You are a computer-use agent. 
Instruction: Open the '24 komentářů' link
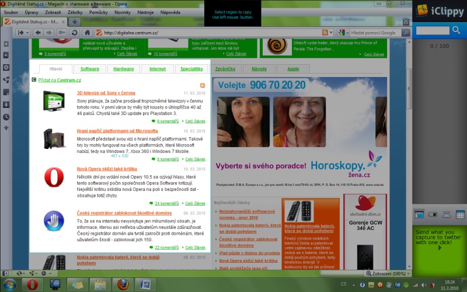pyautogui.click(x=167, y=203)
